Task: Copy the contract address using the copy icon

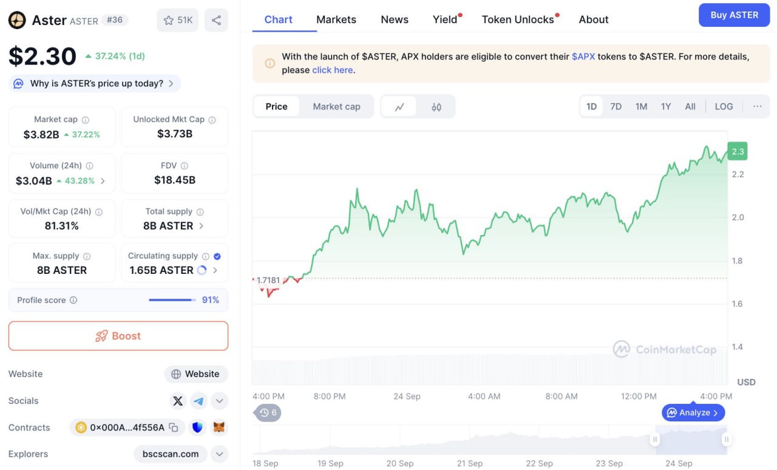Action: (x=174, y=427)
